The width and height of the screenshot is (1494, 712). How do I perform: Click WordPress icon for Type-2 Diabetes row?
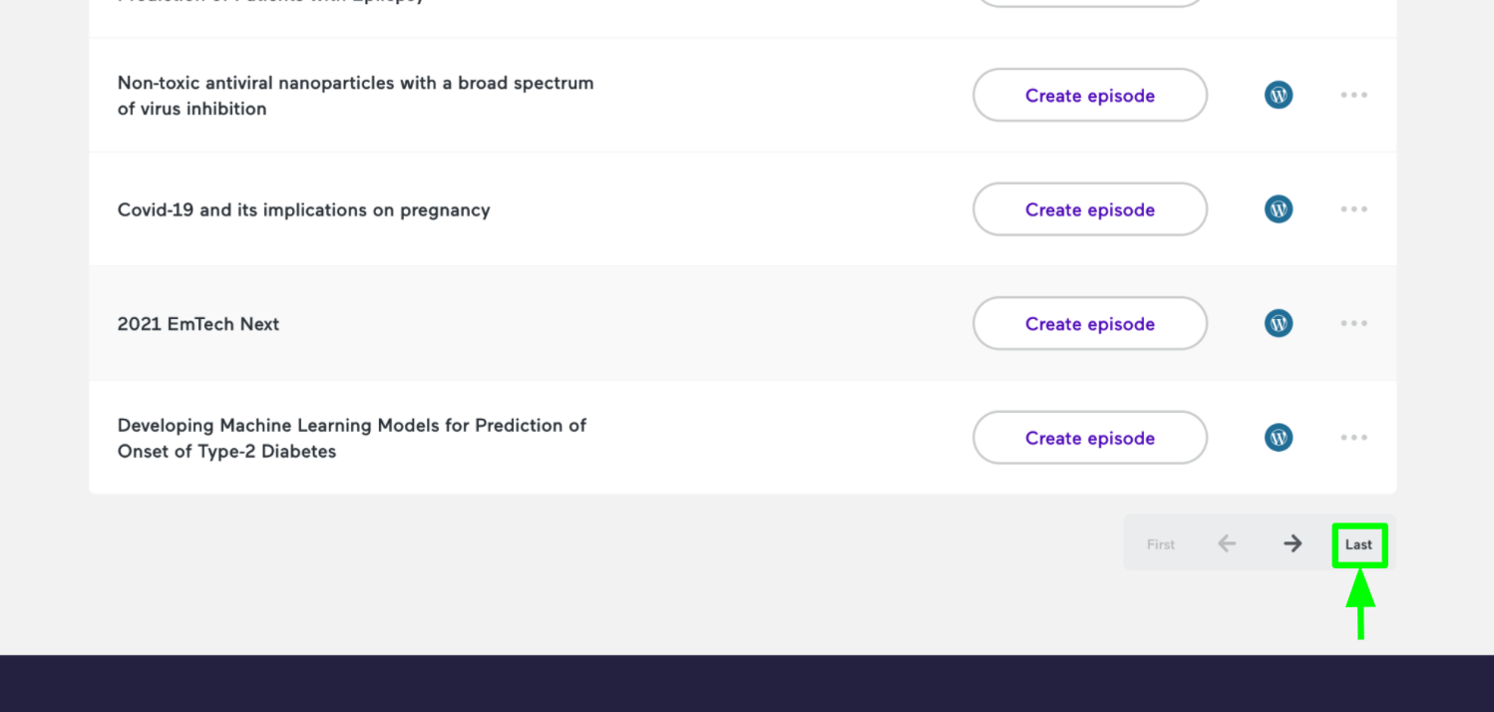point(1279,438)
